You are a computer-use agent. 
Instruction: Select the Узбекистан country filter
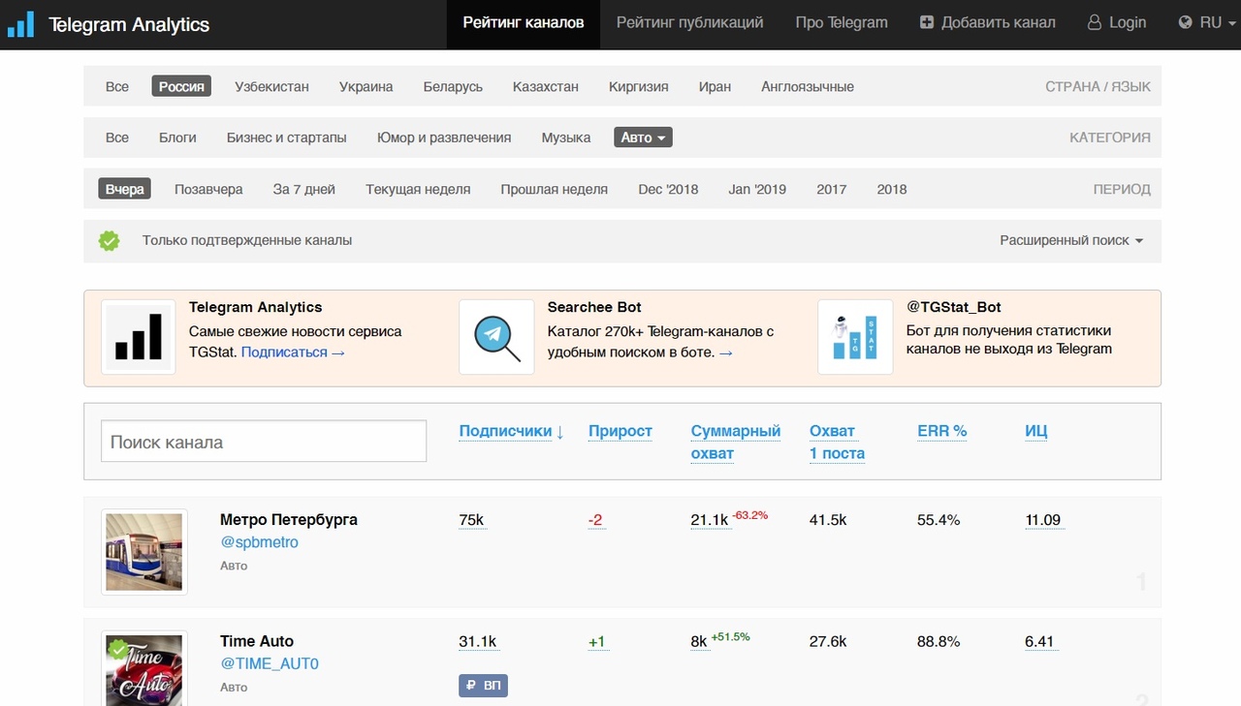pos(271,86)
